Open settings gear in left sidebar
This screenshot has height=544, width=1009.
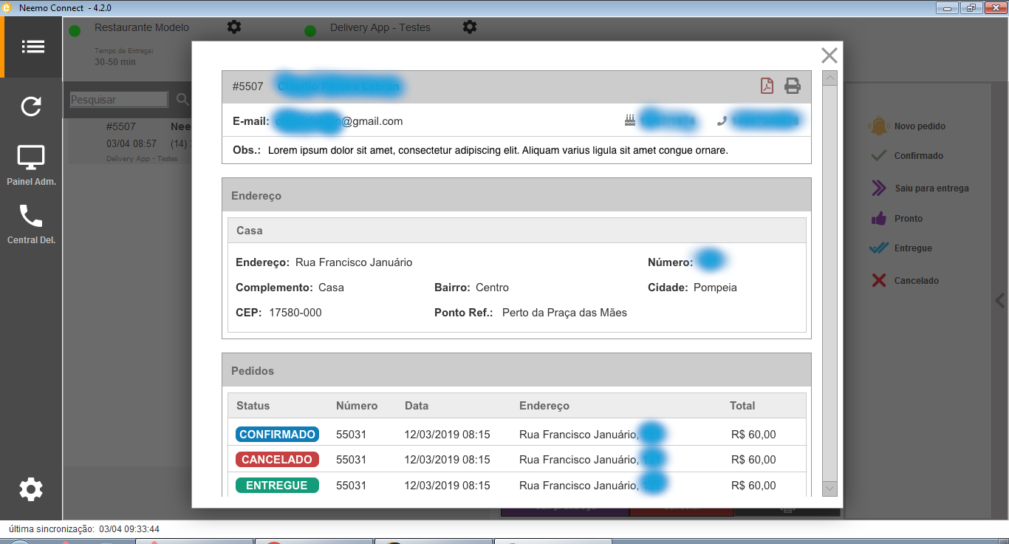31,489
